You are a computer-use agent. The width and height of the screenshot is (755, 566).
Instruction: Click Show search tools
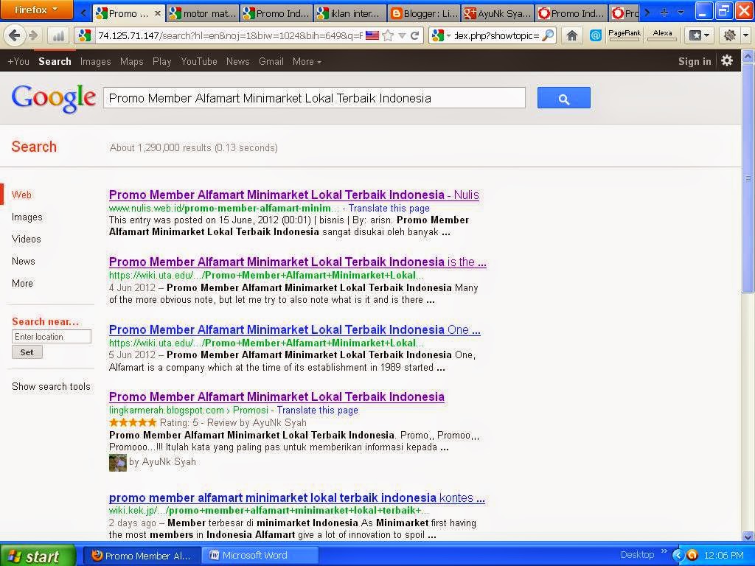51,386
